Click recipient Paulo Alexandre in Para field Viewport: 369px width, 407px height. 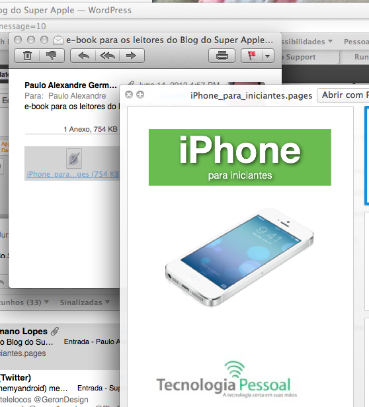coord(77,96)
